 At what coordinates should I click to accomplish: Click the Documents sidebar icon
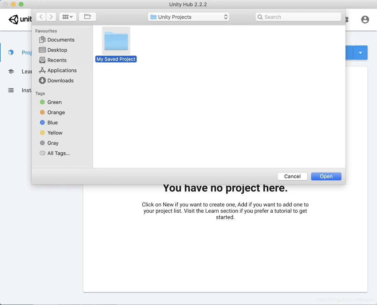[x=42, y=40]
